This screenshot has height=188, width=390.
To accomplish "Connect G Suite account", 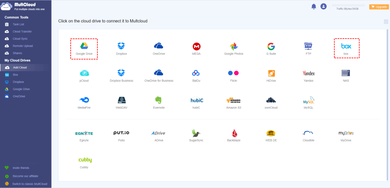I will coord(271,49).
